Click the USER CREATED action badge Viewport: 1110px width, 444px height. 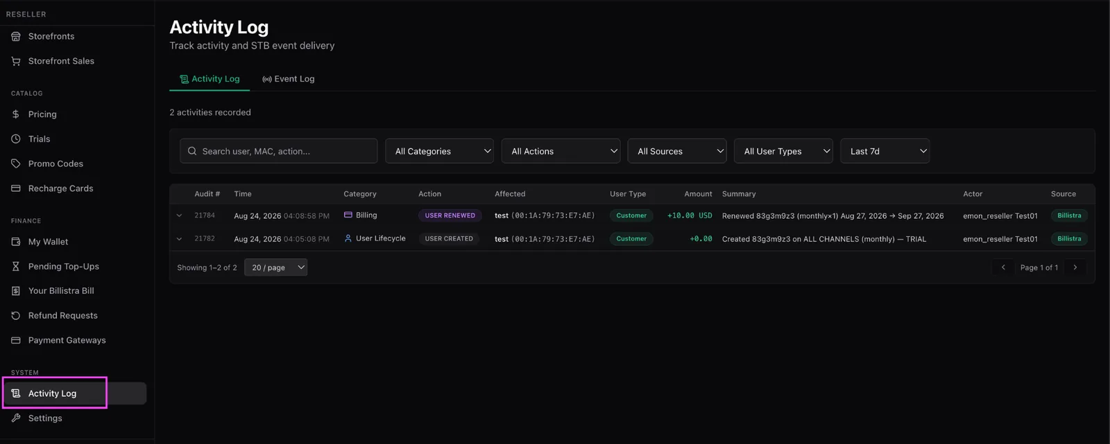(449, 239)
